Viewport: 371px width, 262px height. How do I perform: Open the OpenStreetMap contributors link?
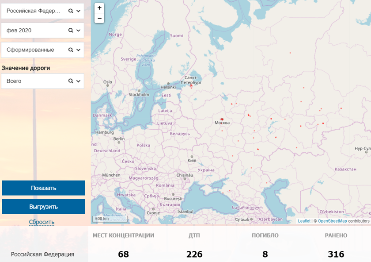click(332, 221)
